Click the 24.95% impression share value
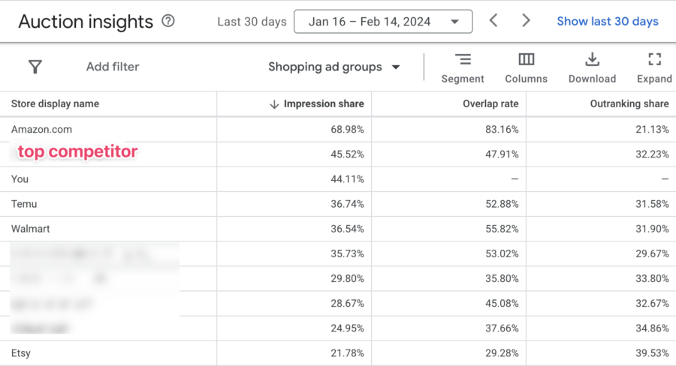This screenshot has height=366, width=676. coord(347,328)
